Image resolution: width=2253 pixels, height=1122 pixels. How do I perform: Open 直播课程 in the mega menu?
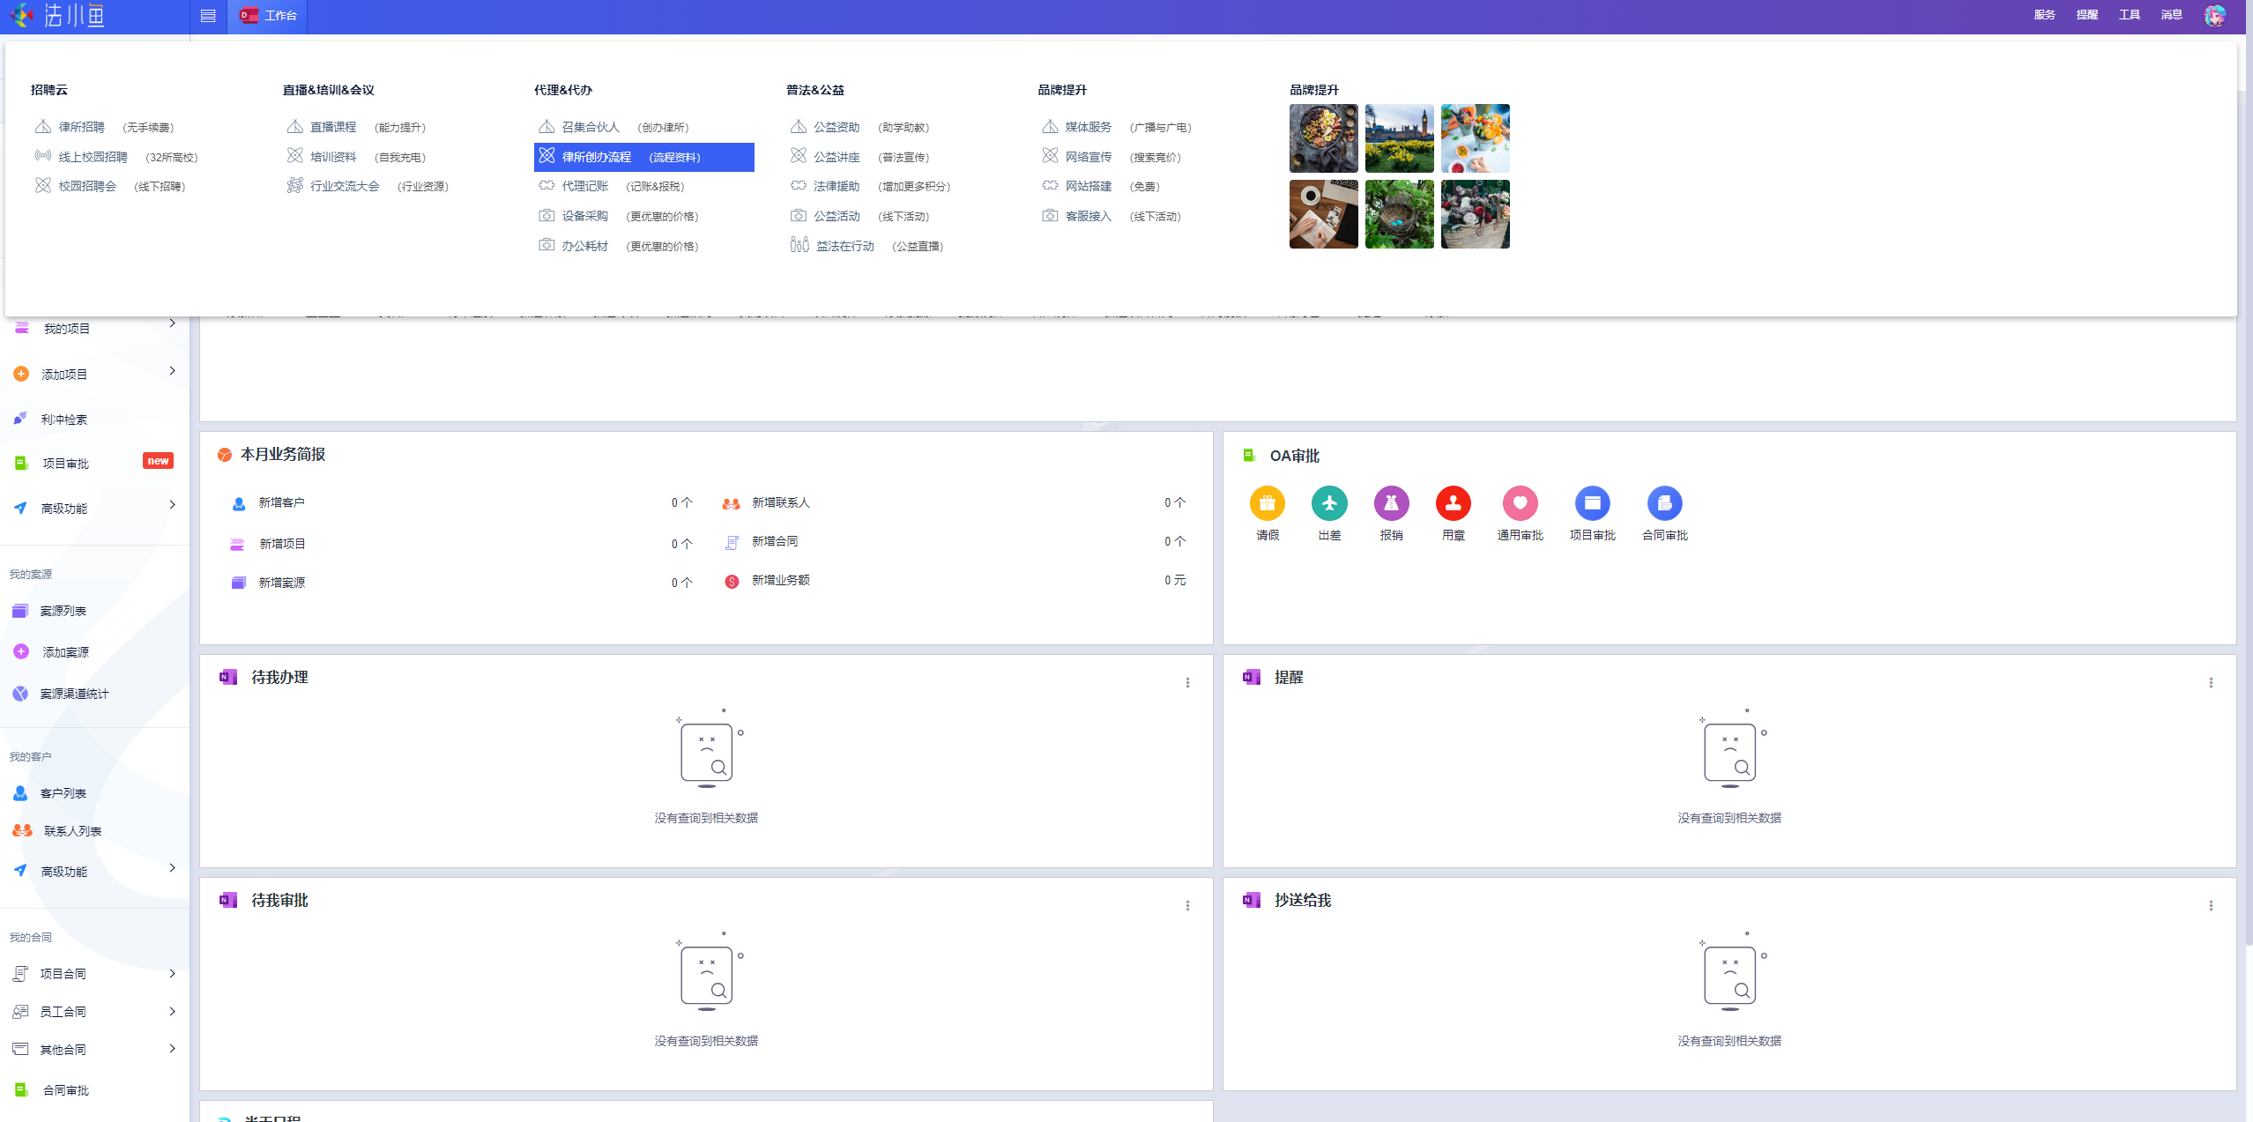pyautogui.click(x=332, y=127)
